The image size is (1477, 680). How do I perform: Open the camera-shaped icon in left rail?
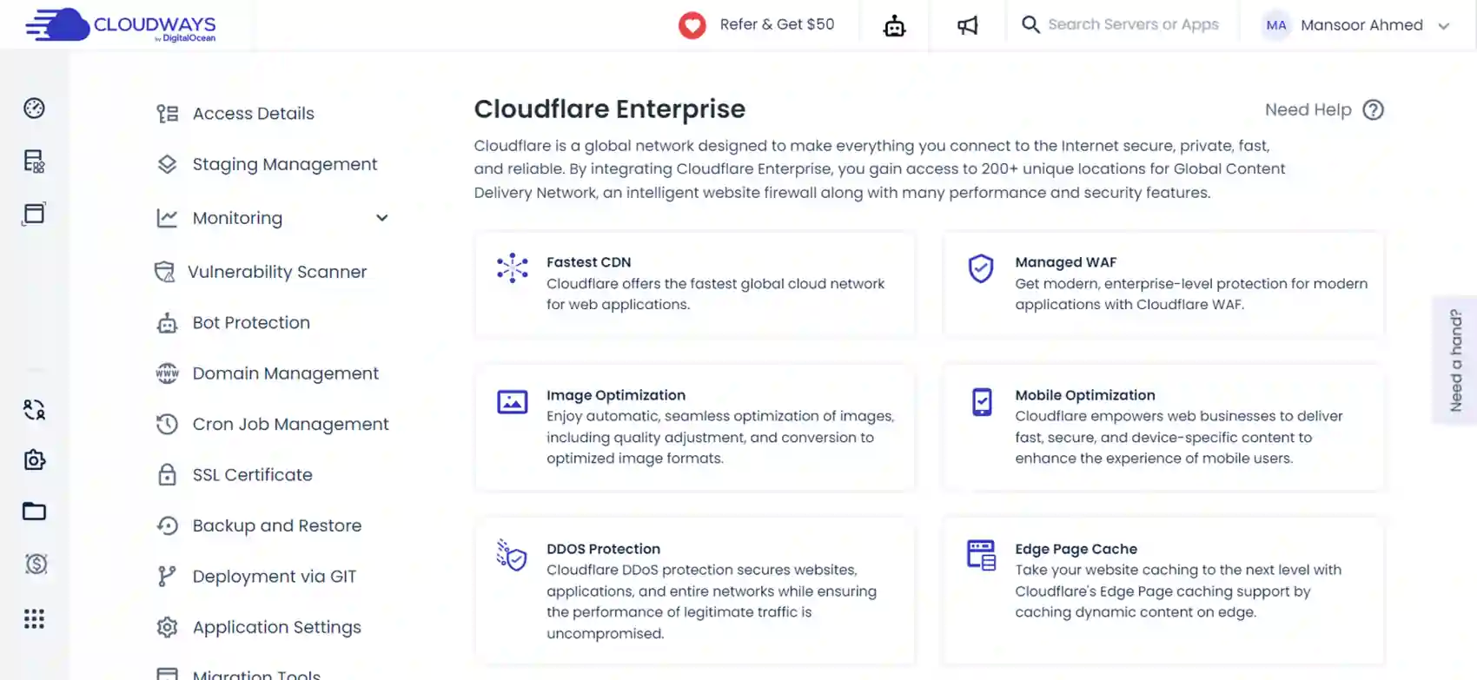(34, 459)
